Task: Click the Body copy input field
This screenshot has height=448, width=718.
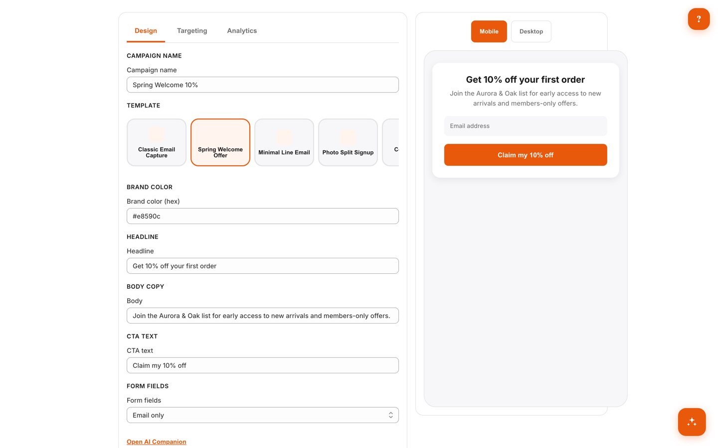Action: pyautogui.click(x=263, y=316)
